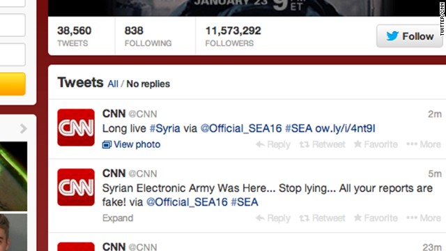Click Retweet icon on Long live #Syria tweet
Viewport: 446px width, 251px height.
322,144
